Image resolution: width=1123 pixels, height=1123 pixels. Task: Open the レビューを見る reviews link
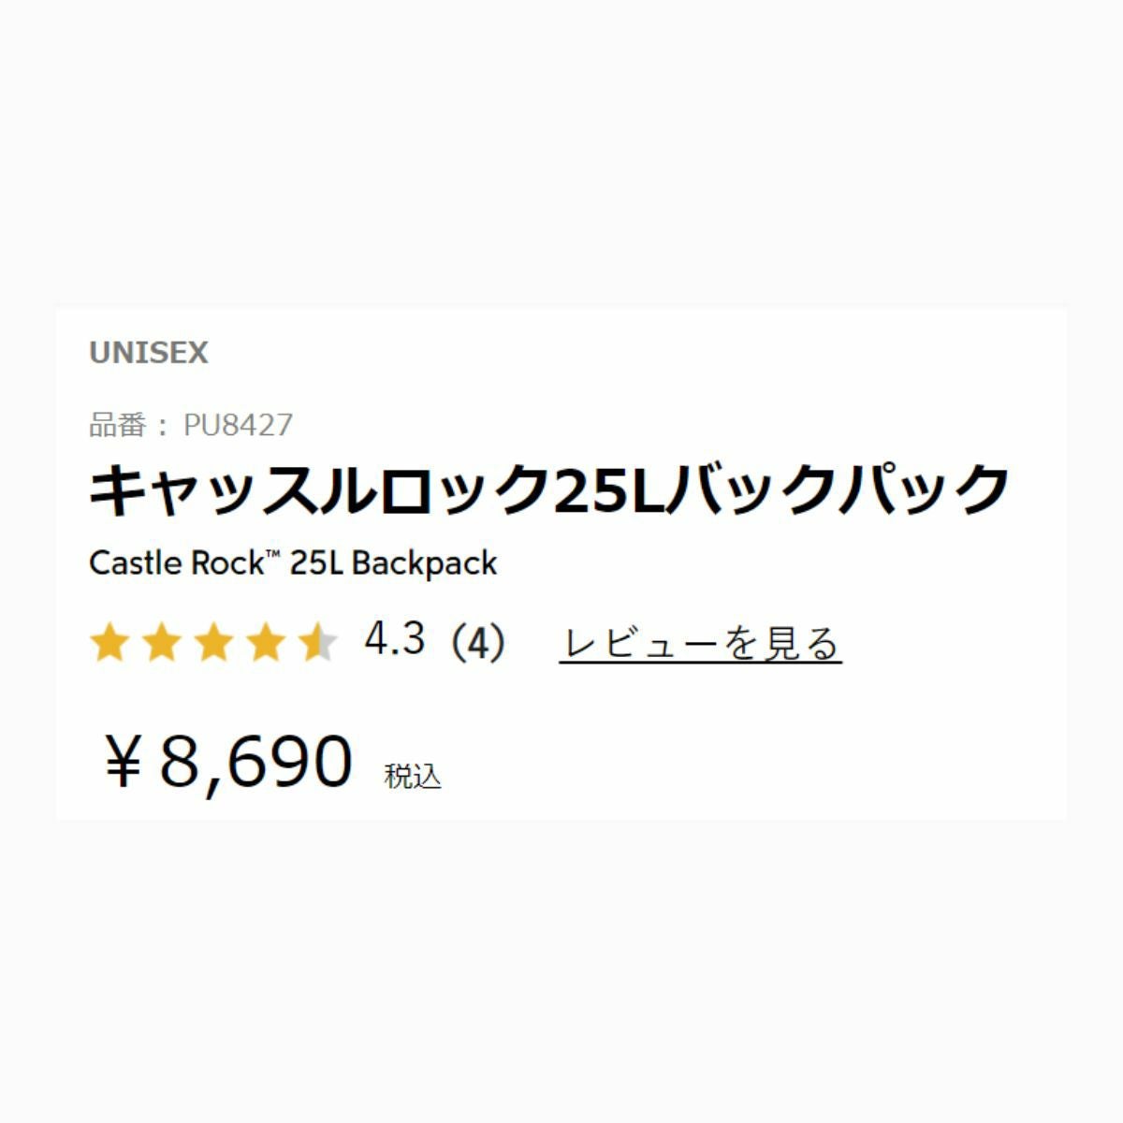pyautogui.click(x=700, y=644)
